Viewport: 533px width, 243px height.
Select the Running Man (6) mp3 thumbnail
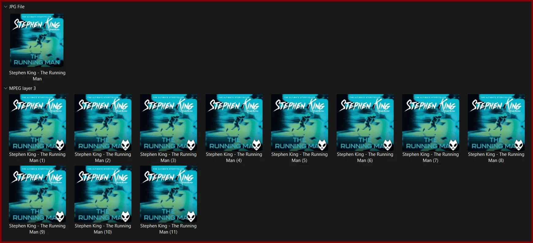click(x=365, y=123)
